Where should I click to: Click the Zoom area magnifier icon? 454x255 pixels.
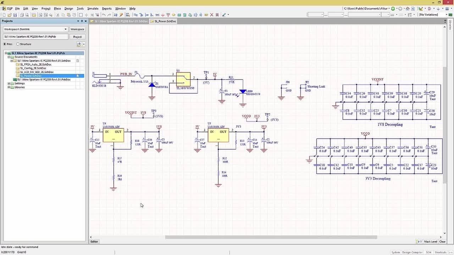(45, 15)
